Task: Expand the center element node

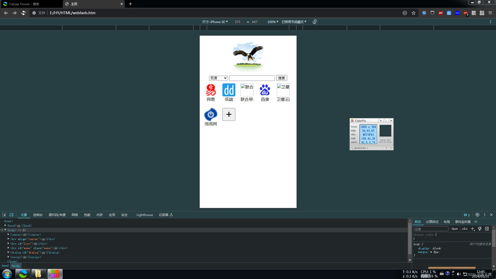Action: 8,235
